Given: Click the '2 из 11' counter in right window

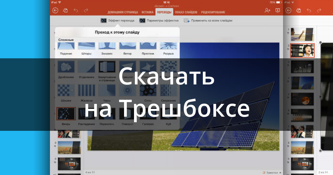Looking at the screenshot, I should pos(324,172).
